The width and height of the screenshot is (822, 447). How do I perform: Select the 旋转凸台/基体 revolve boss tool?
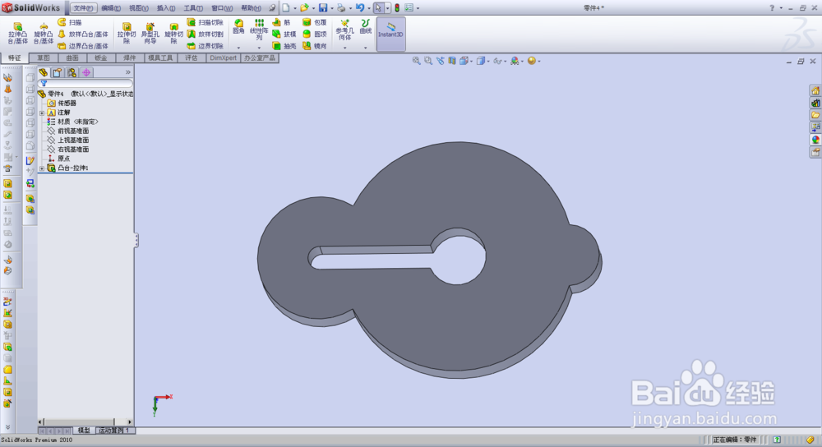(x=44, y=33)
